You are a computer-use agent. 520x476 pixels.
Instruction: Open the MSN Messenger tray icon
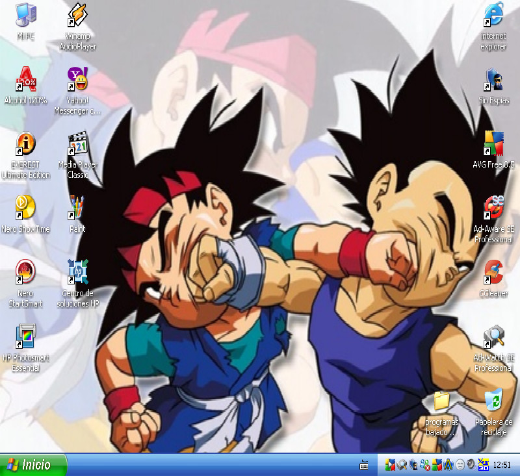pos(425,465)
